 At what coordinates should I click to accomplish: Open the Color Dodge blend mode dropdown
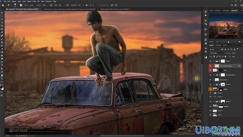coord(217,53)
